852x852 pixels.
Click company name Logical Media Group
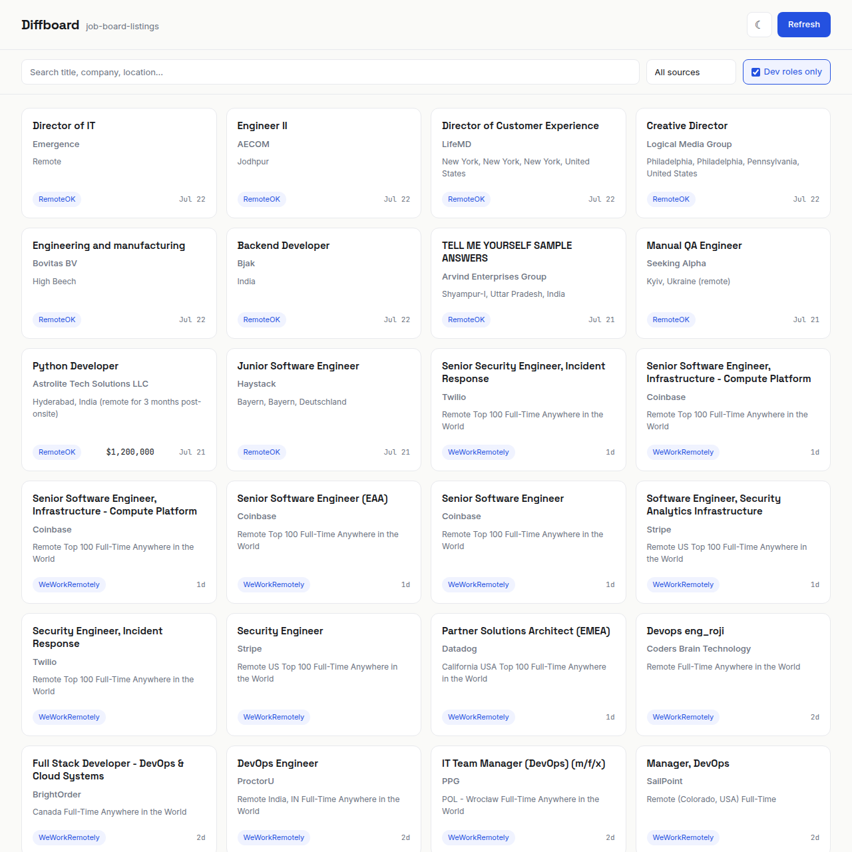pos(689,144)
